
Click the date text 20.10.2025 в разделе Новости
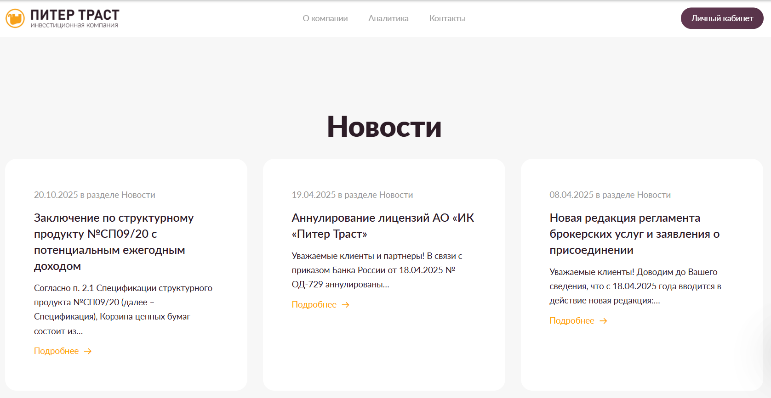[x=95, y=195]
